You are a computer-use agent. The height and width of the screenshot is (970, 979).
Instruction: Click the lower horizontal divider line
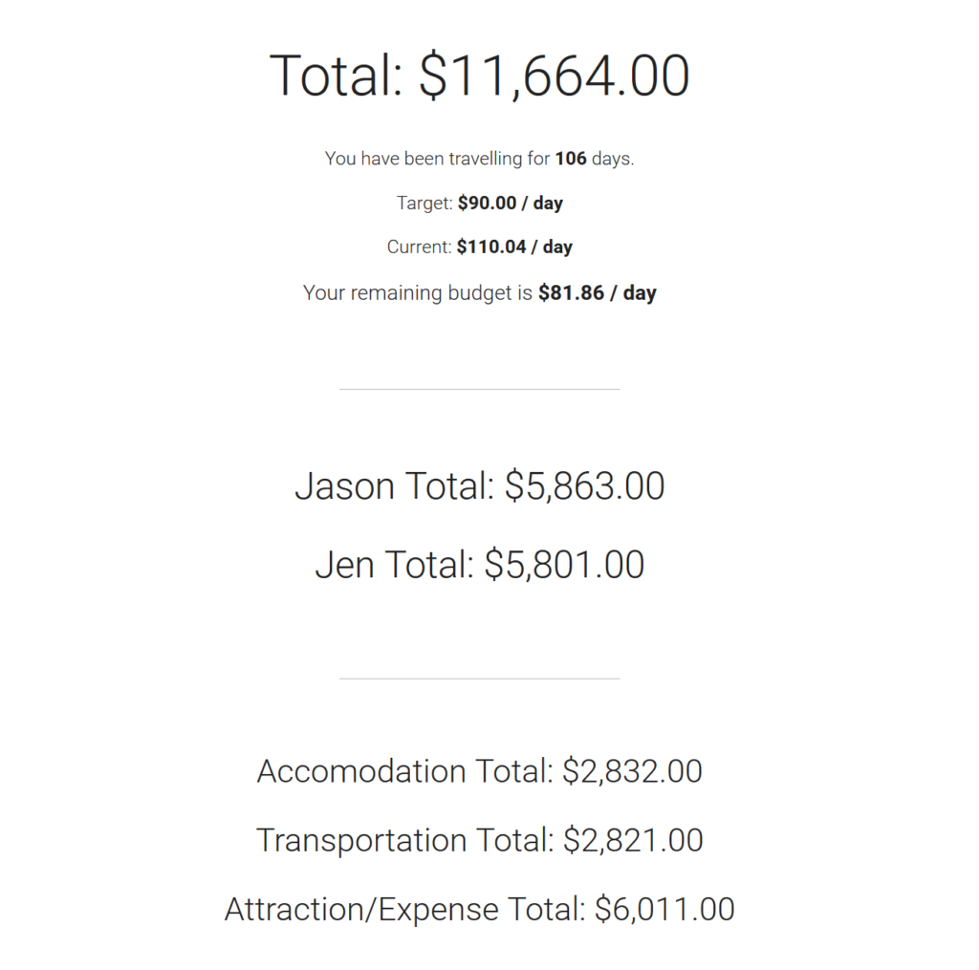click(479, 679)
